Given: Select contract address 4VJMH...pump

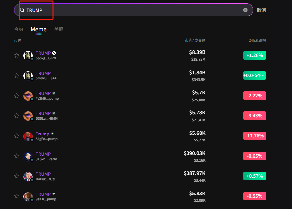Looking at the screenshot, I should pos(47,98).
